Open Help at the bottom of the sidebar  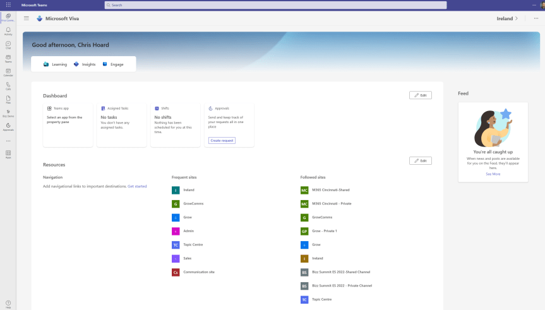pos(8,304)
